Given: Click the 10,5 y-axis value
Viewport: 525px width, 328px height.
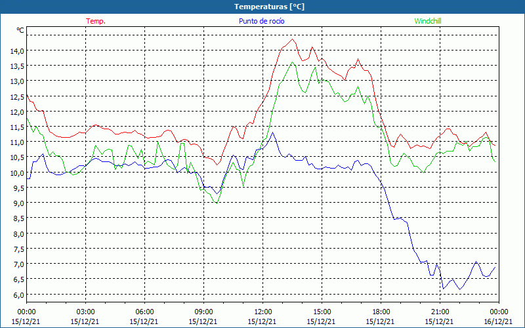Looking at the screenshot, I should 17,157.
